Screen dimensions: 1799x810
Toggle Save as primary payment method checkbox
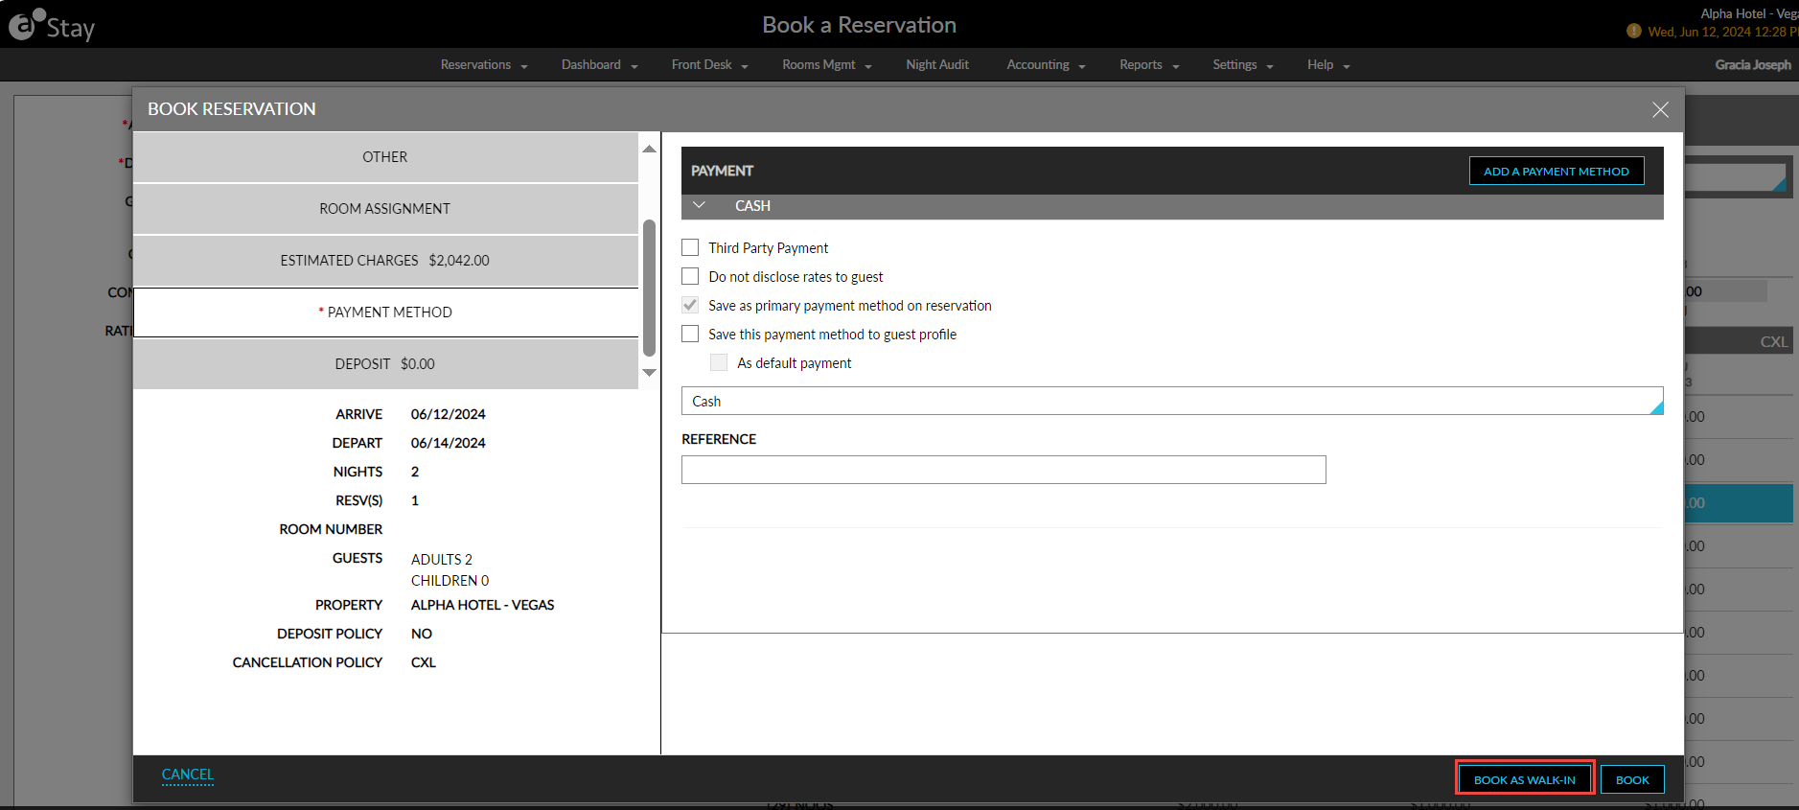pos(690,305)
